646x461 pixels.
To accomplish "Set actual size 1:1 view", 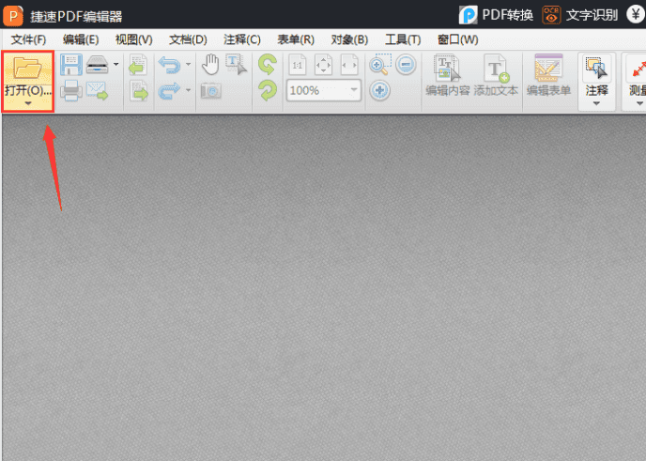I will [x=297, y=65].
